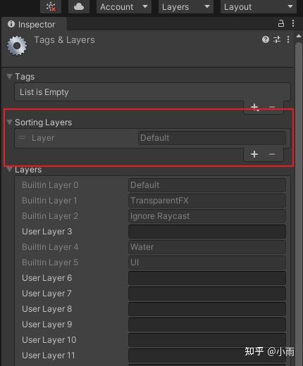Viewport: 303px width, 366px height.
Task: Open the cloud services icon
Action: 79,6
